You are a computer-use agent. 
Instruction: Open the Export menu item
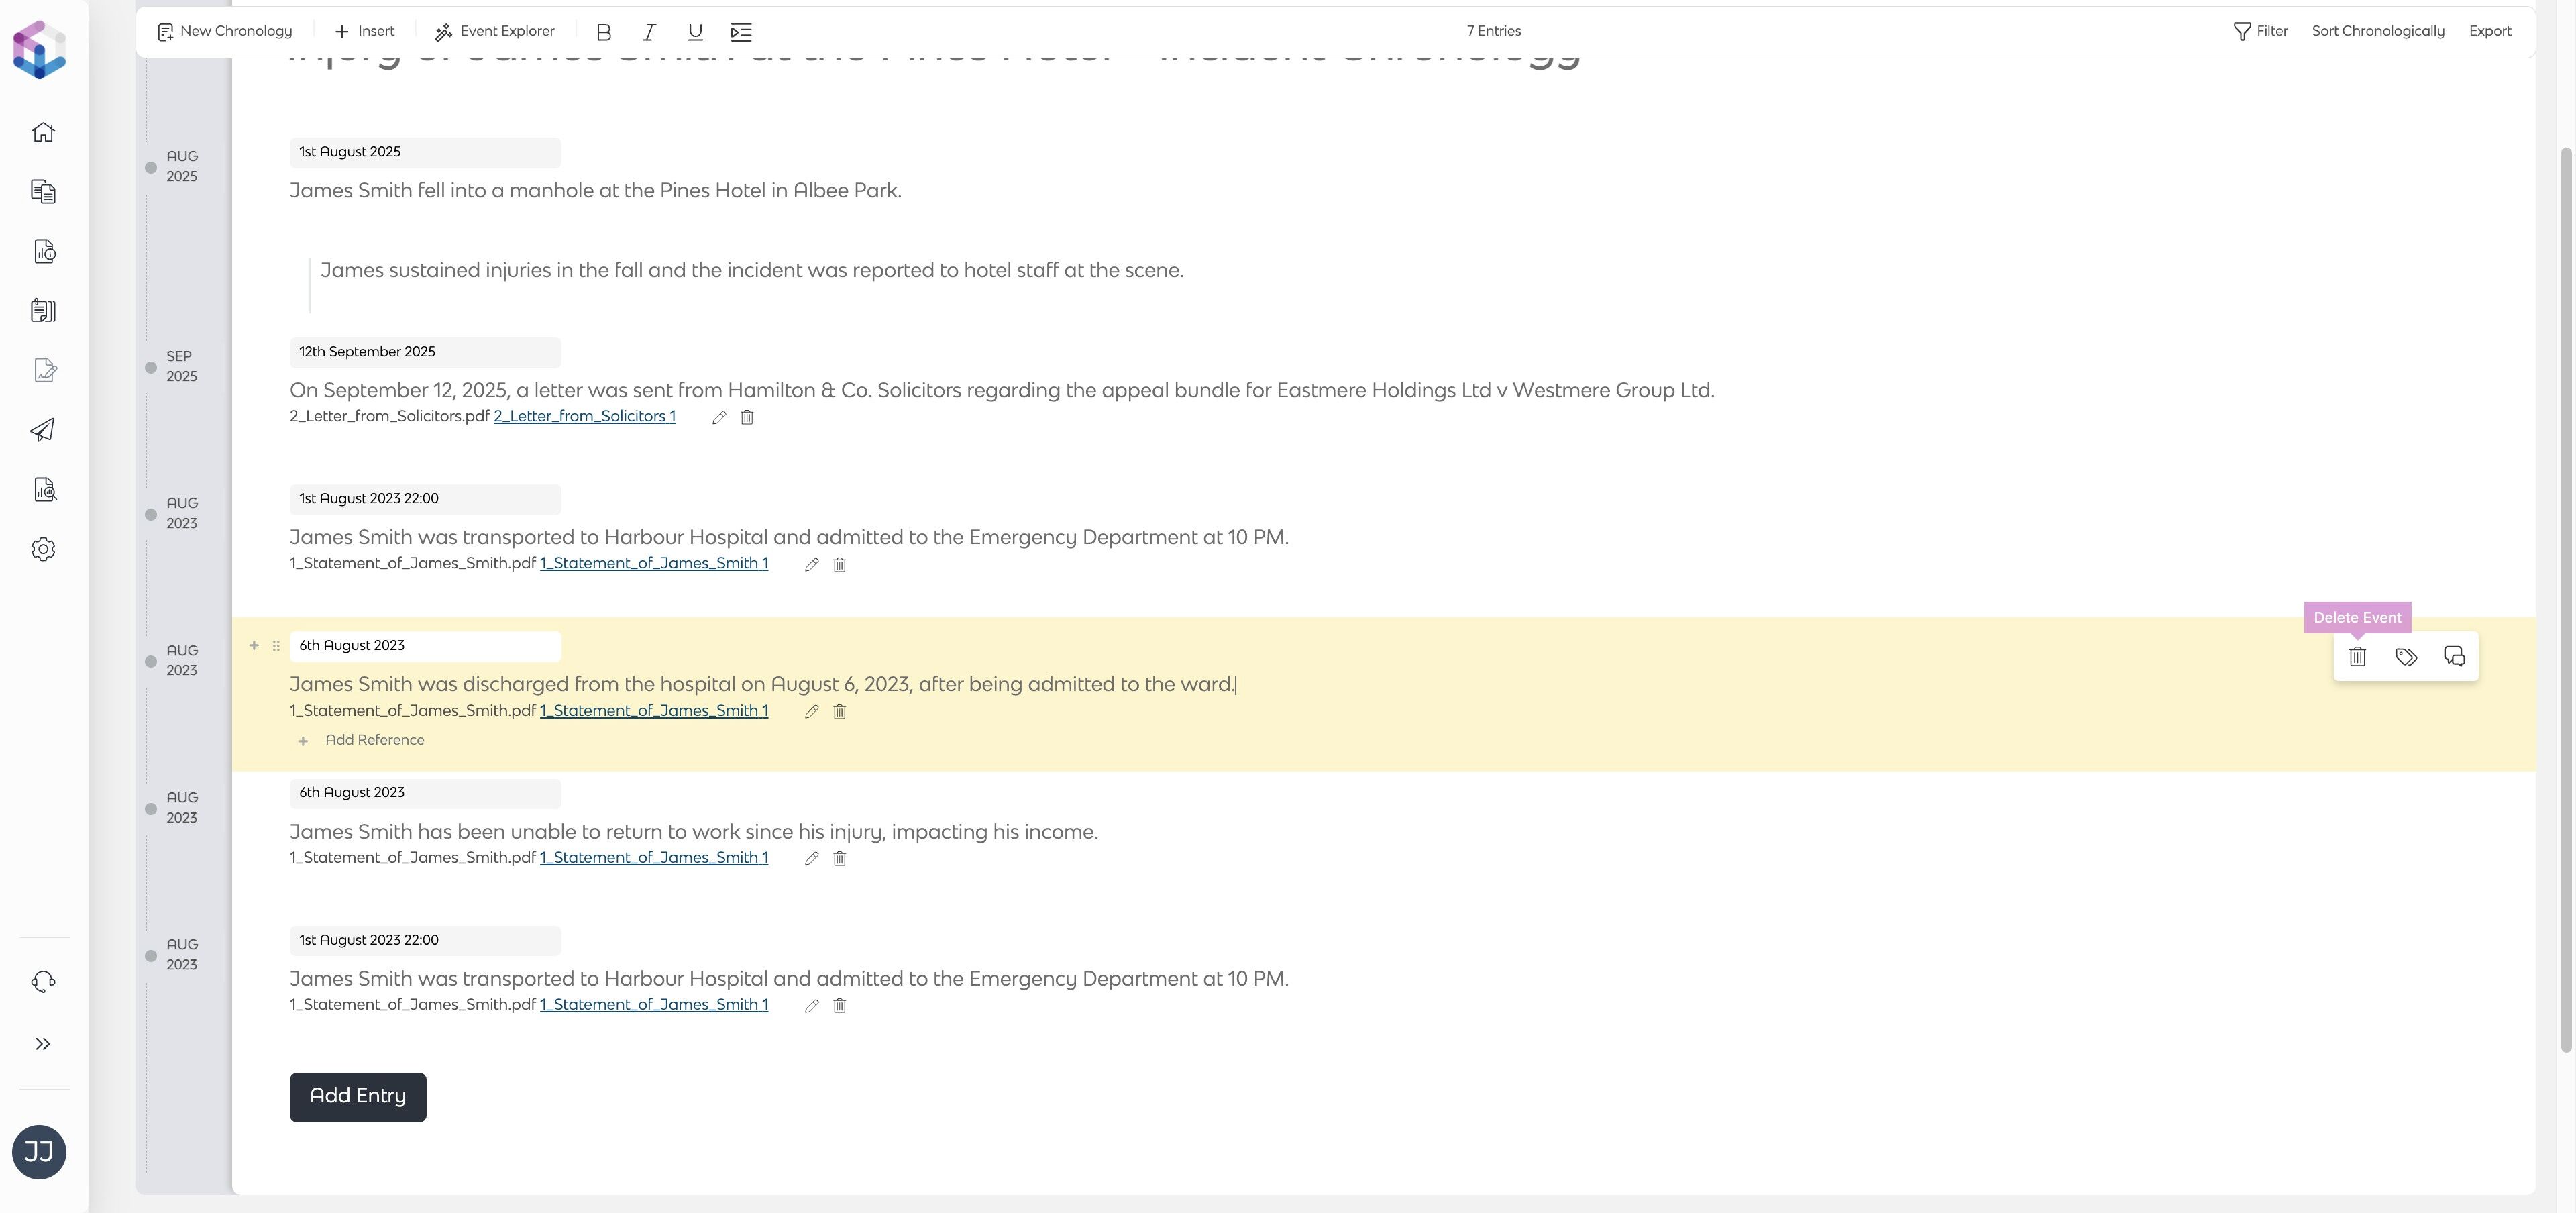[x=2489, y=32]
